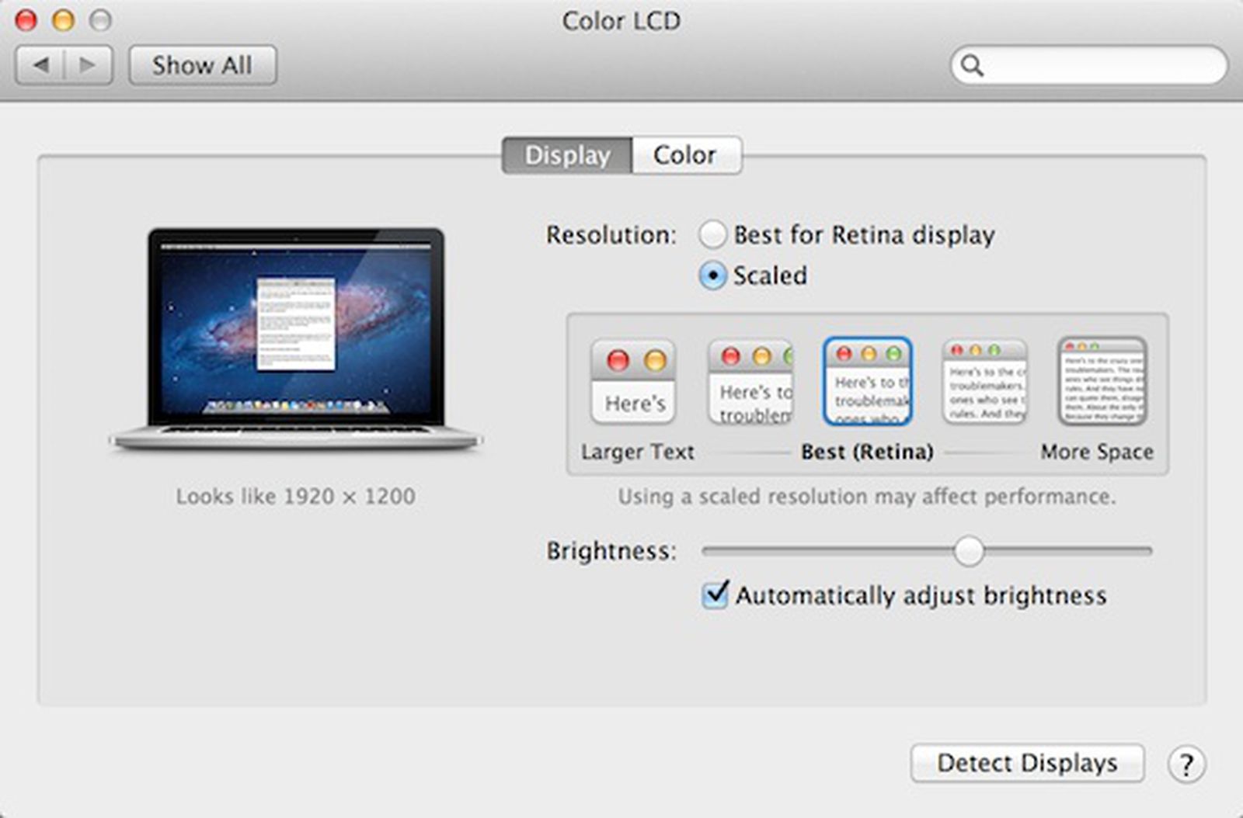Adjust the Brightness slider handle
Viewport: 1243px width, 818px height.
[x=969, y=551]
